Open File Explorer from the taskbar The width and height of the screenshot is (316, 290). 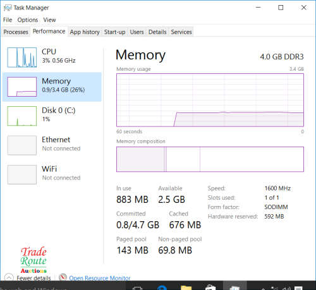[186, 287]
